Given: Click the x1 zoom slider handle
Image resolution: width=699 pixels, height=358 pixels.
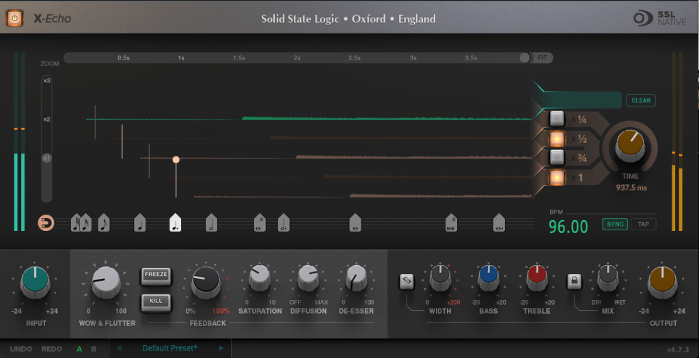Looking at the screenshot, I should click(47, 158).
